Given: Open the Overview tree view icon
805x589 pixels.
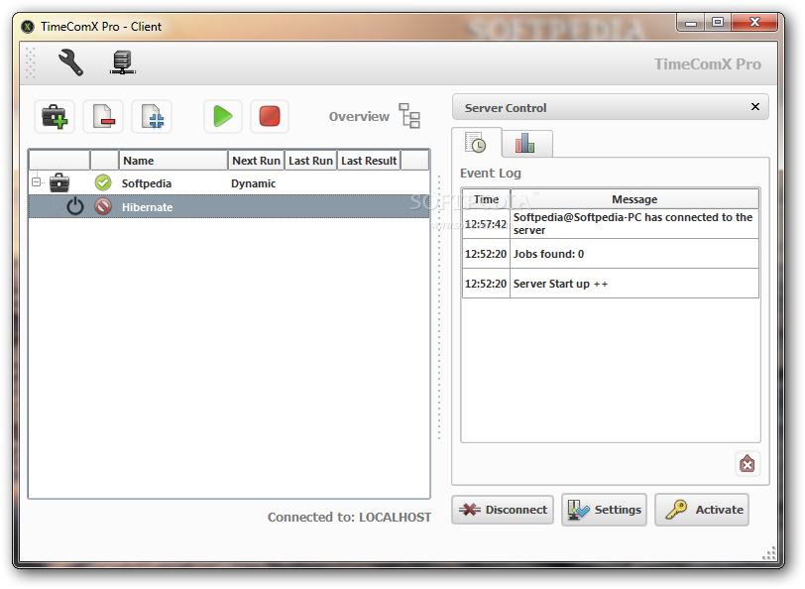Looking at the screenshot, I should [409, 116].
